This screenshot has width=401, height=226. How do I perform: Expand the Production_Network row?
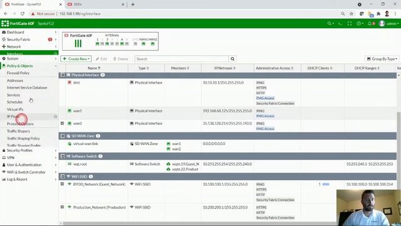point(62,207)
